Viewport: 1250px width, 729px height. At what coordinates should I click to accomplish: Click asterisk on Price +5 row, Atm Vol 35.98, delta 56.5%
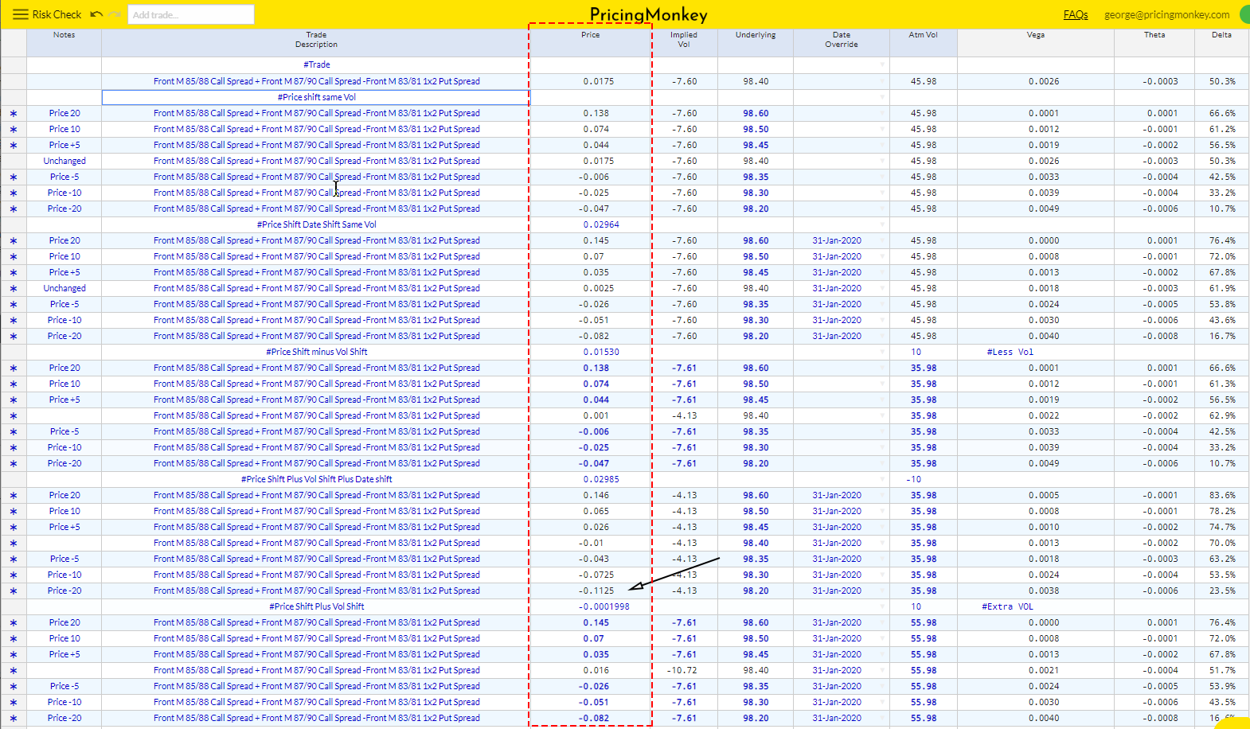[x=14, y=400]
